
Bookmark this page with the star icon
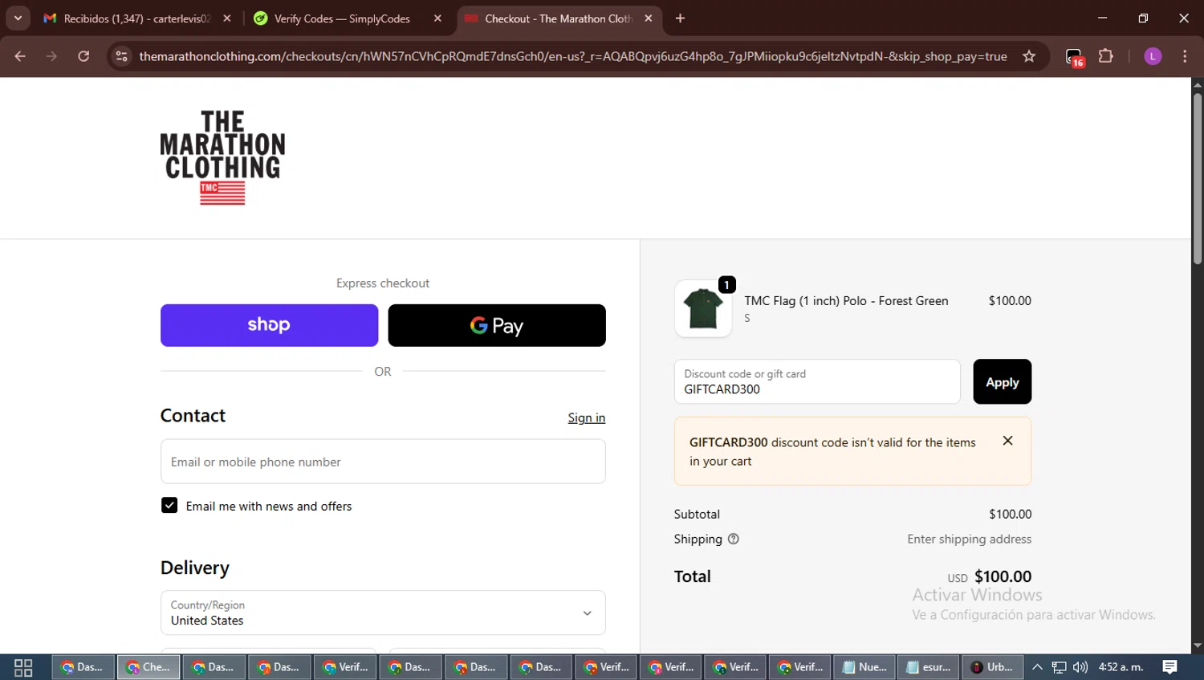click(1029, 56)
